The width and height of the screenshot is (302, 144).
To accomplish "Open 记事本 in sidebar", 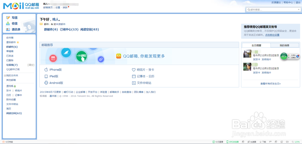I will tap(18, 95).
